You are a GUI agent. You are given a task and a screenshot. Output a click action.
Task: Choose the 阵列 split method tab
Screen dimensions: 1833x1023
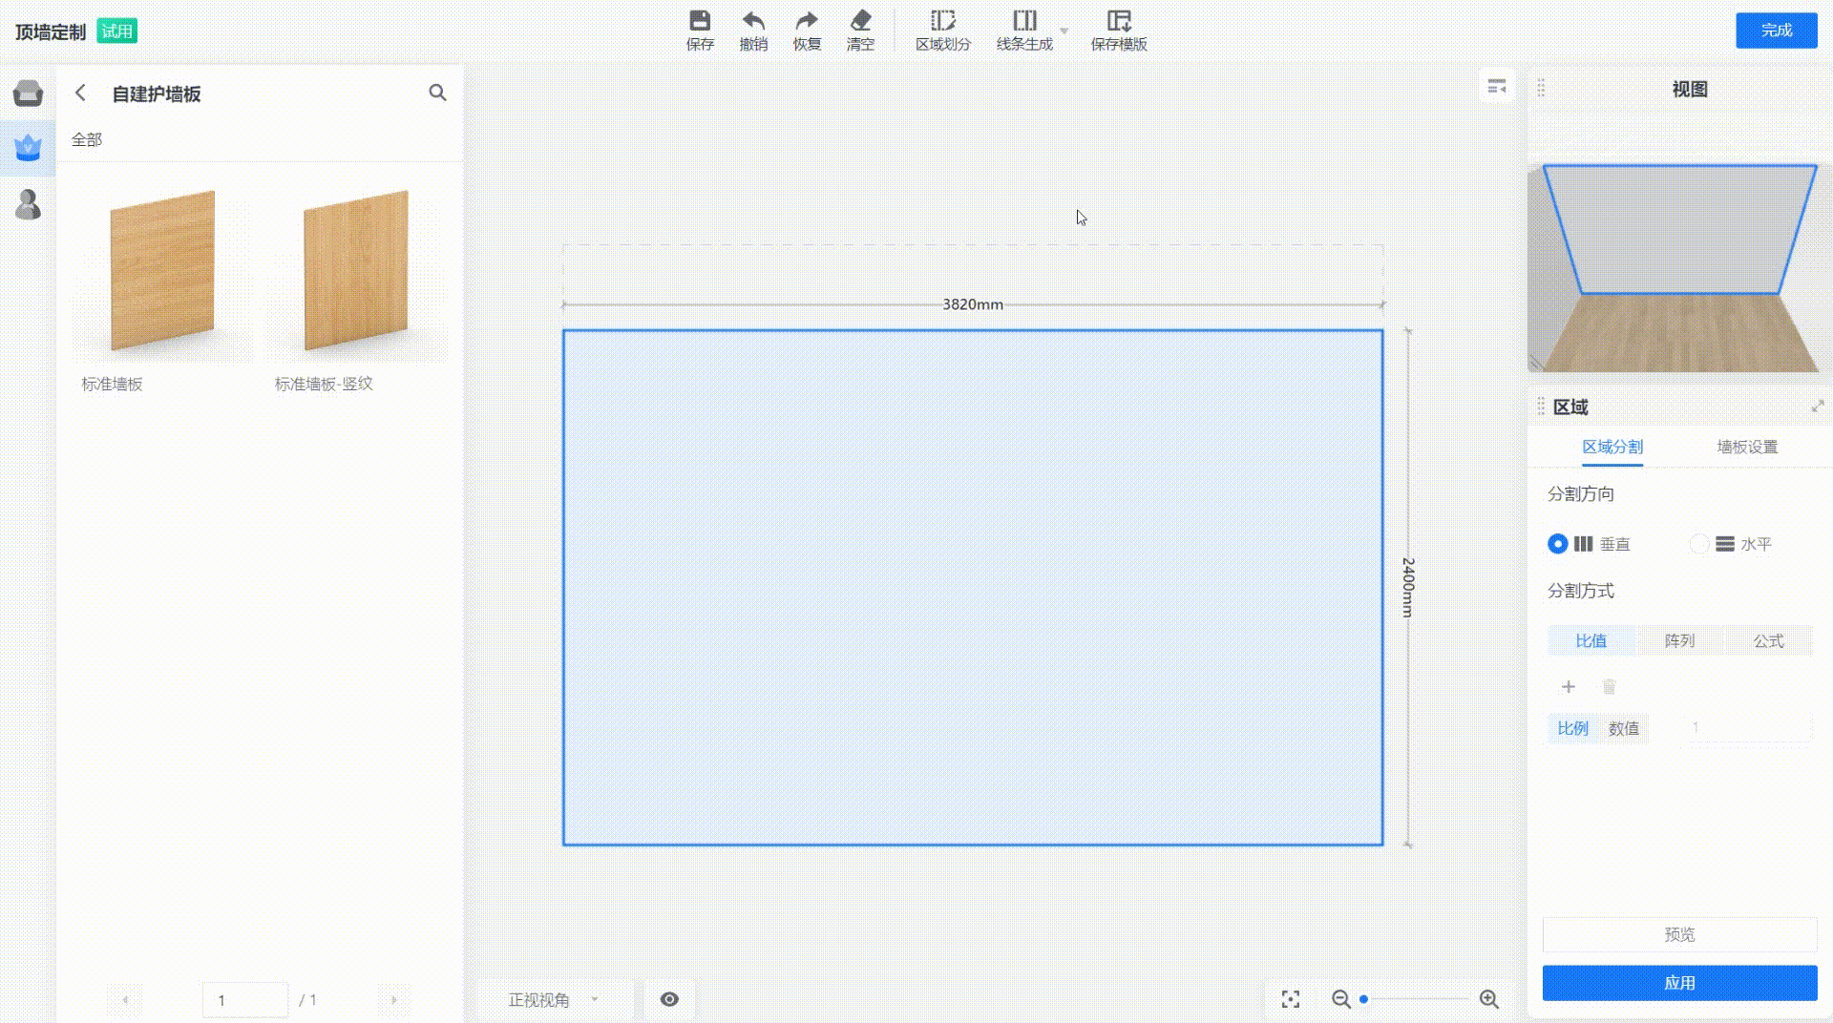[1679, 640]
